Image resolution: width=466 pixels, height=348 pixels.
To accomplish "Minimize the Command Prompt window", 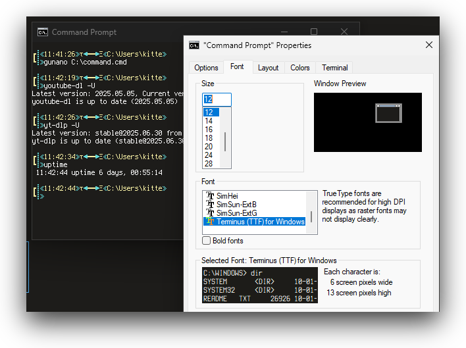I will 284,32.
